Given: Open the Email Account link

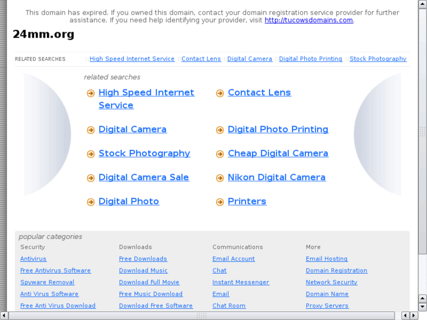Looking at the screenshot, I should coord(233,259).
